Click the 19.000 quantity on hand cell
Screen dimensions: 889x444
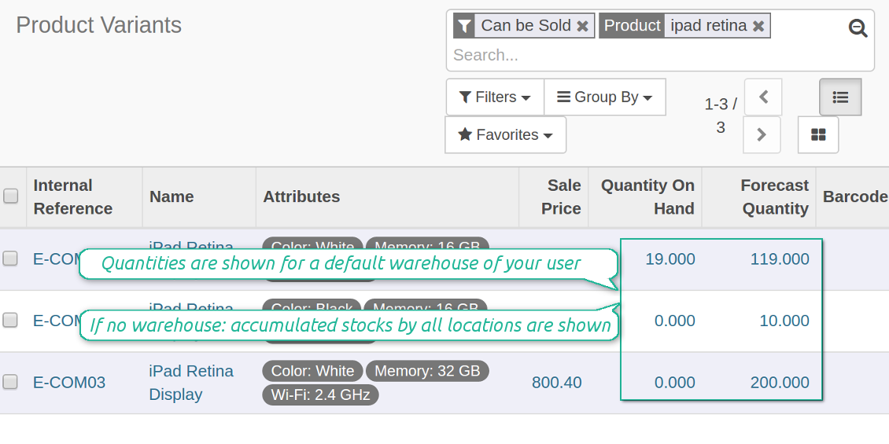tap(670, 259)
